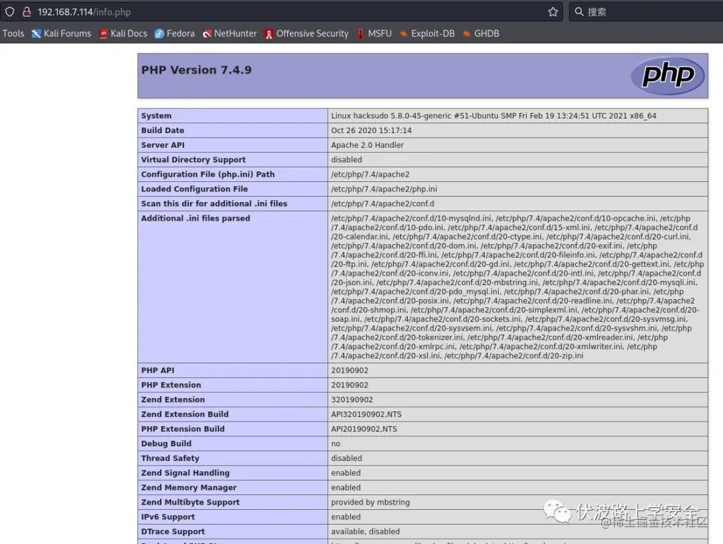Click the GHDB bookmark icon
Viewport: 723px width, 544px height.
[467, 33]
